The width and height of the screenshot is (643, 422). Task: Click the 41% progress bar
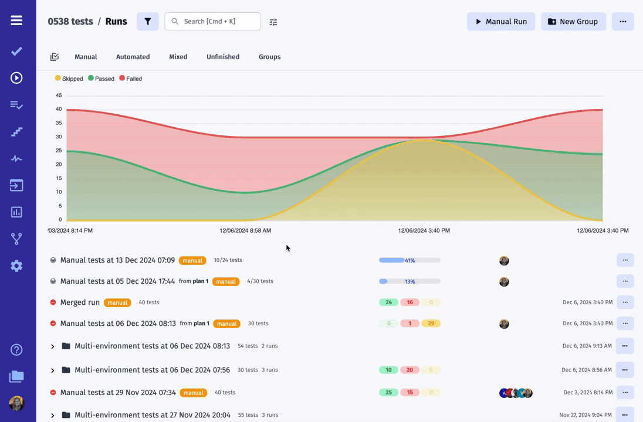[x=410, y=260]
